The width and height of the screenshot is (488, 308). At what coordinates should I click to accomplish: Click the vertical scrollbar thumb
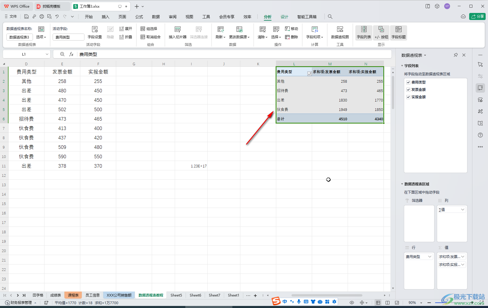tap(393, 92)
